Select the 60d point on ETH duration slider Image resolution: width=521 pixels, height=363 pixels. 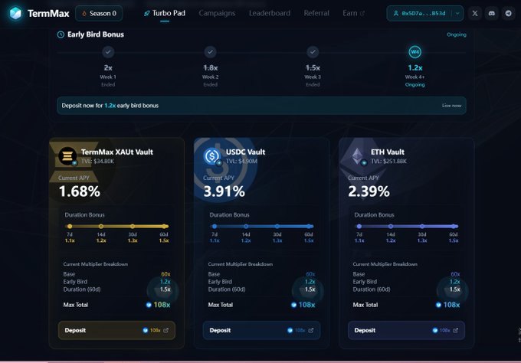pyautogui.click(x=454, y=227)
